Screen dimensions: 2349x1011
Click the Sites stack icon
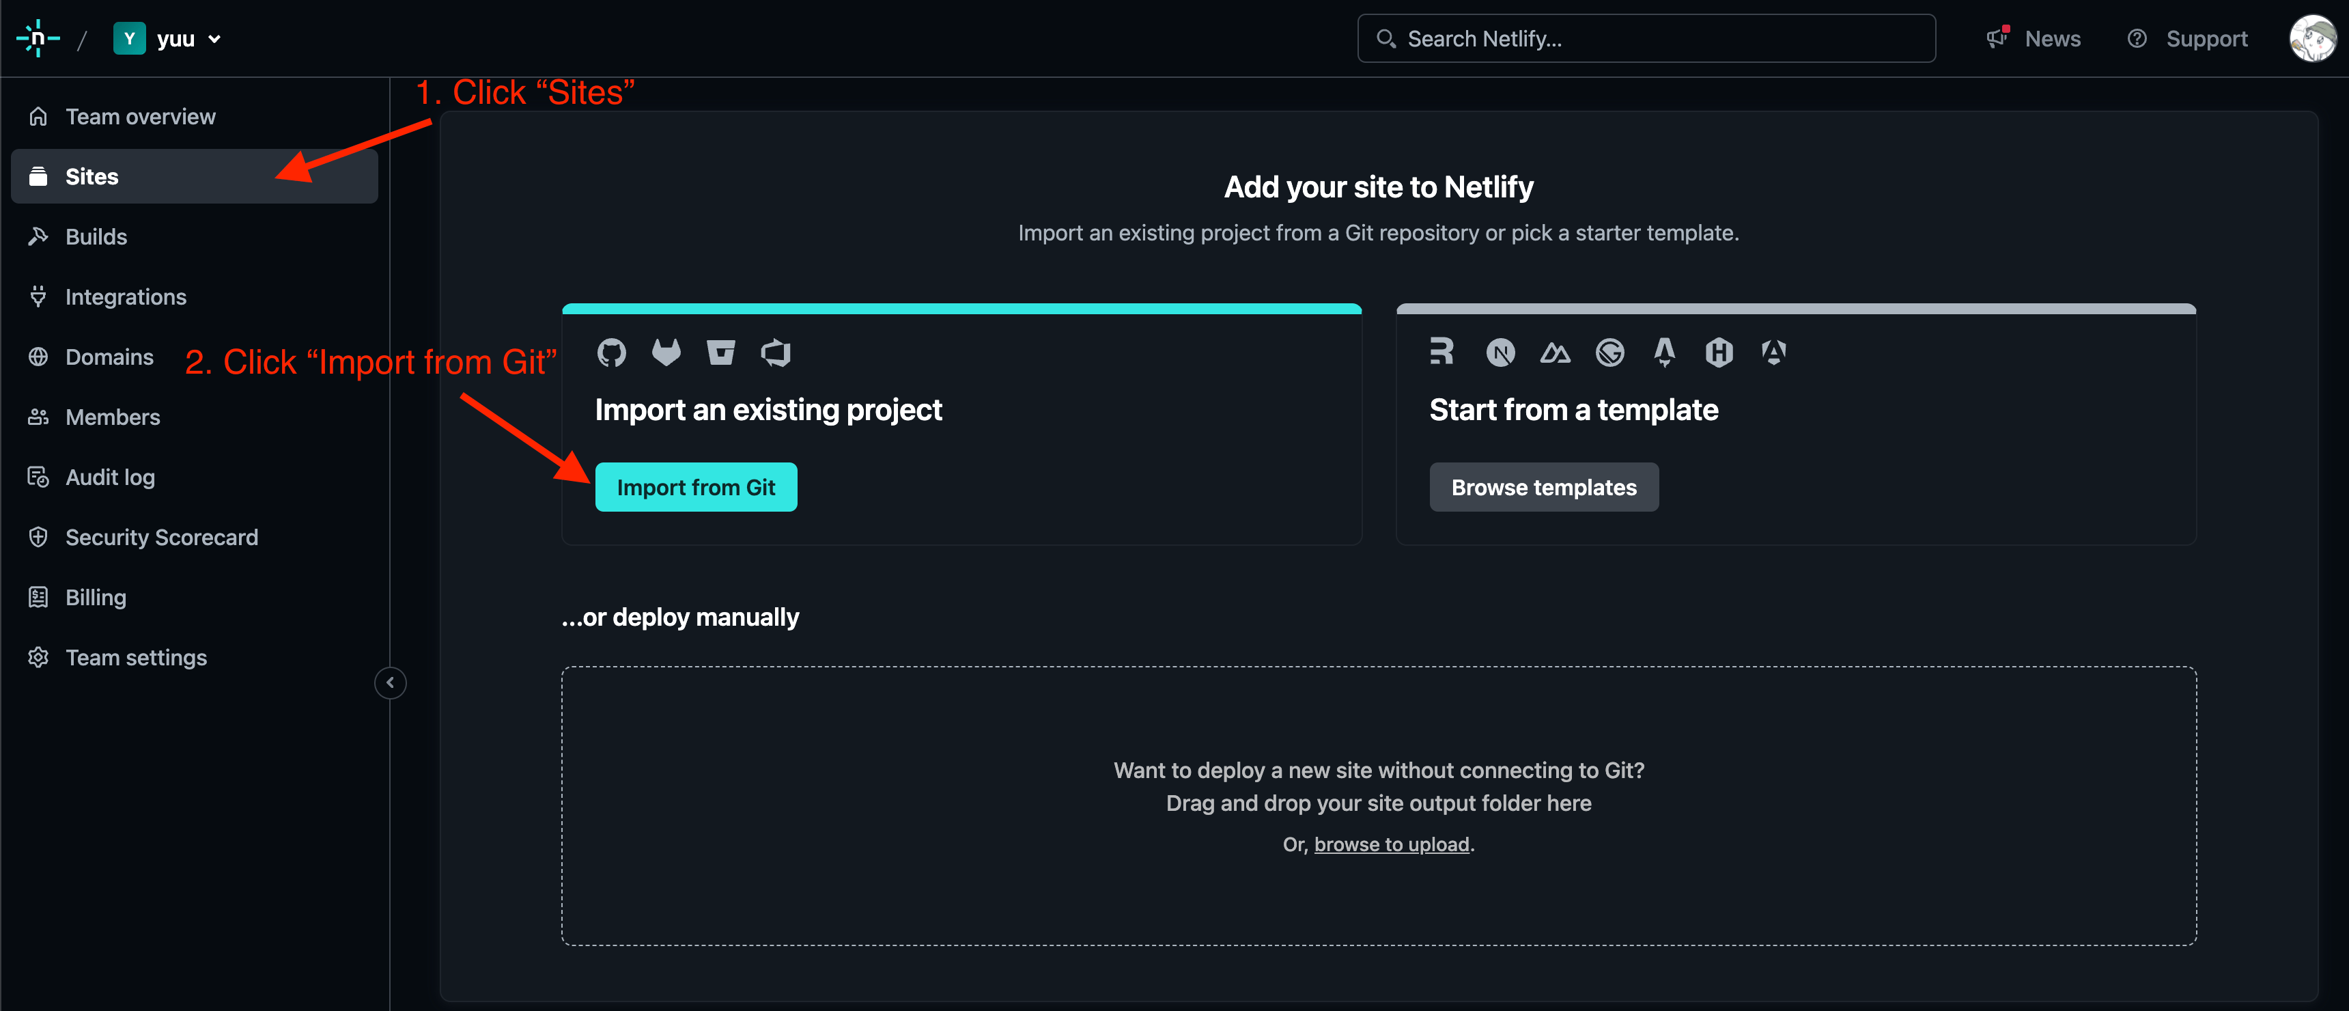click(x=38, y=176)
